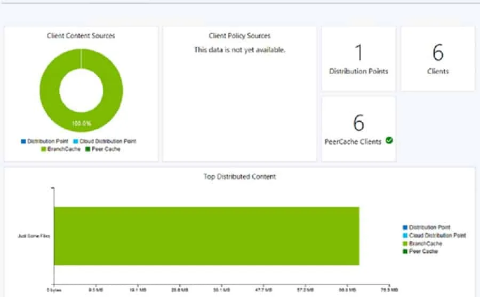Open the Distribution Points tile showing 1
The width and height of the screenshot is (480, 297).
click(x=358, y=59)
